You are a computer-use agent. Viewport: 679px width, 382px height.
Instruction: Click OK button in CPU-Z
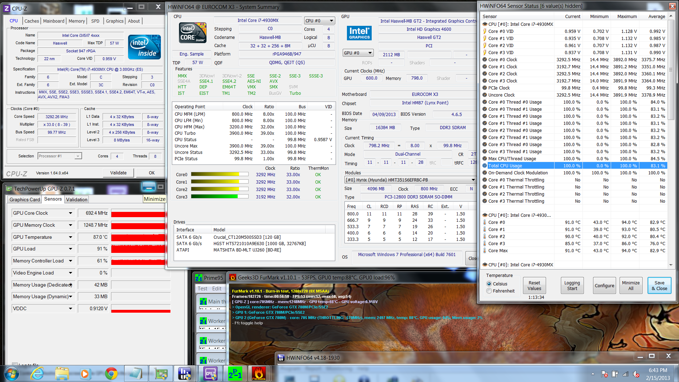coord(151,173)
